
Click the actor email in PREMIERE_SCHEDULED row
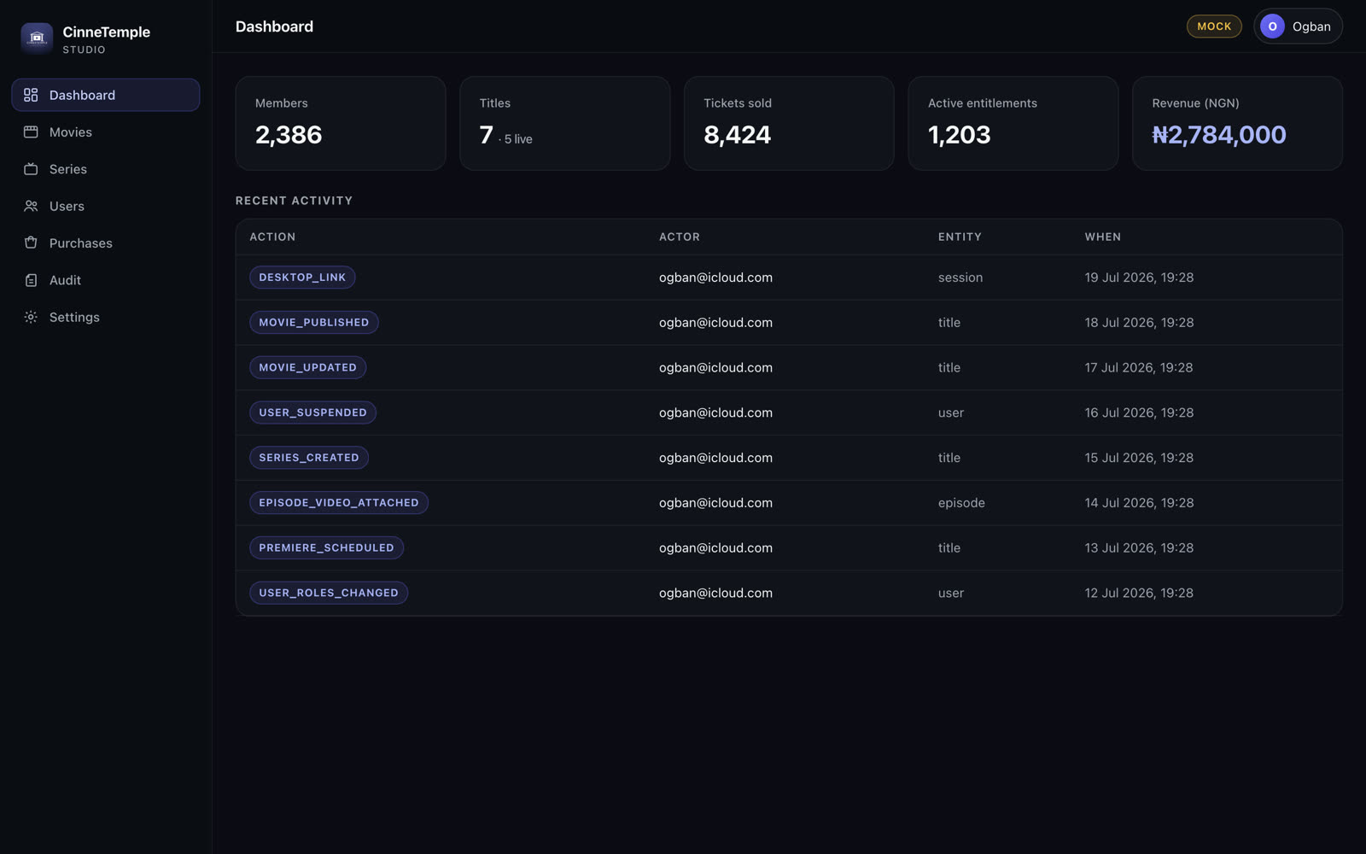point(715,547)
